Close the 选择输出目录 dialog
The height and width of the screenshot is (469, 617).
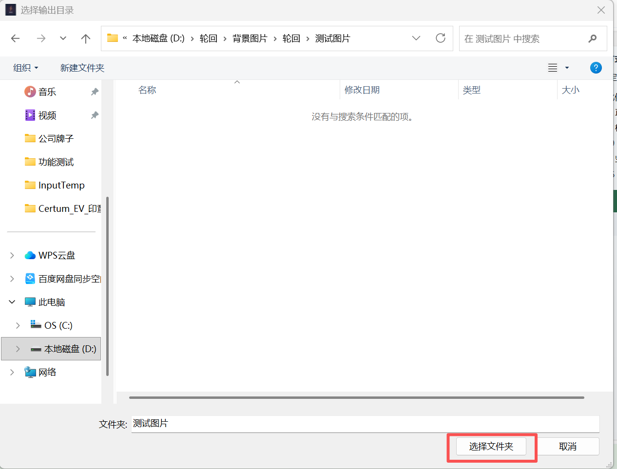pyautogui.click(x=601, y=10)
